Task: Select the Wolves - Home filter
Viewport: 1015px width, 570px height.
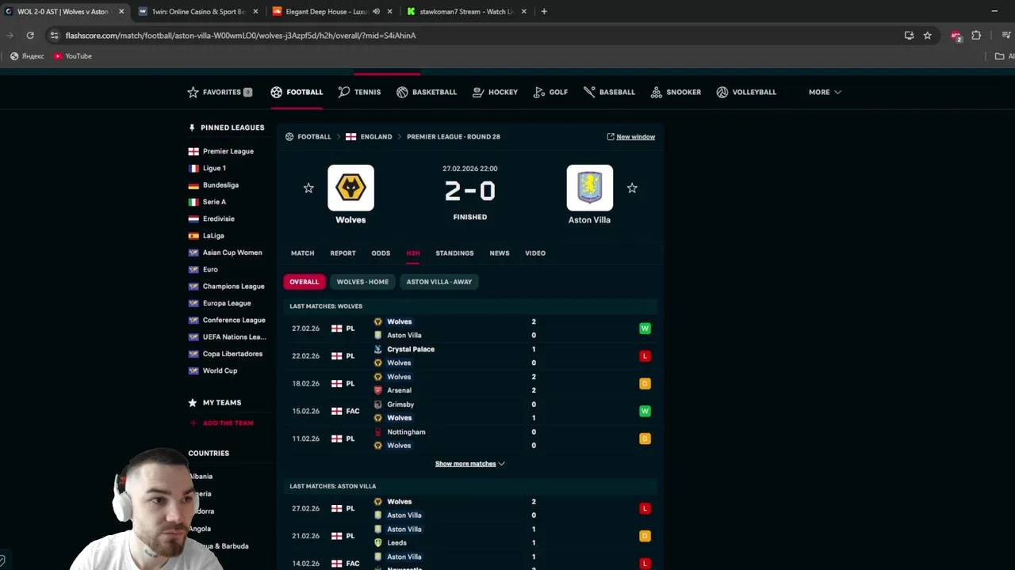Action: (x=362, y=282)
